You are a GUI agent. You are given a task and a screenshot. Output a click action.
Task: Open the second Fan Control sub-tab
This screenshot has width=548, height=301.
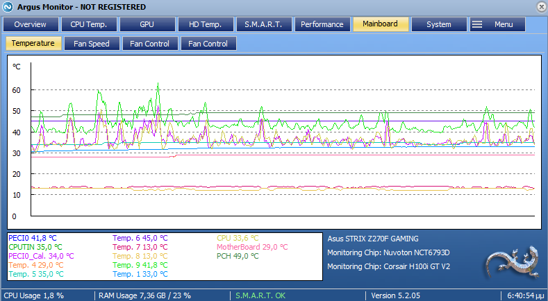click(x=208, y=44)
